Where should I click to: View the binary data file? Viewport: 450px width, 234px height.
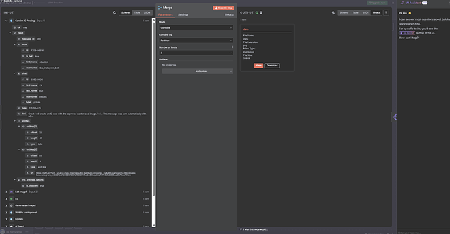pyautogui.click(x=258, y=66)
